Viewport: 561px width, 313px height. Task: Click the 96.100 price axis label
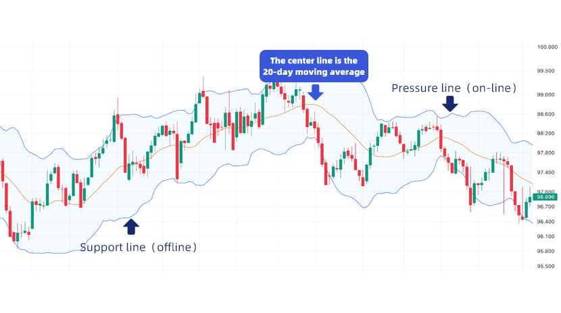[545, 236]
